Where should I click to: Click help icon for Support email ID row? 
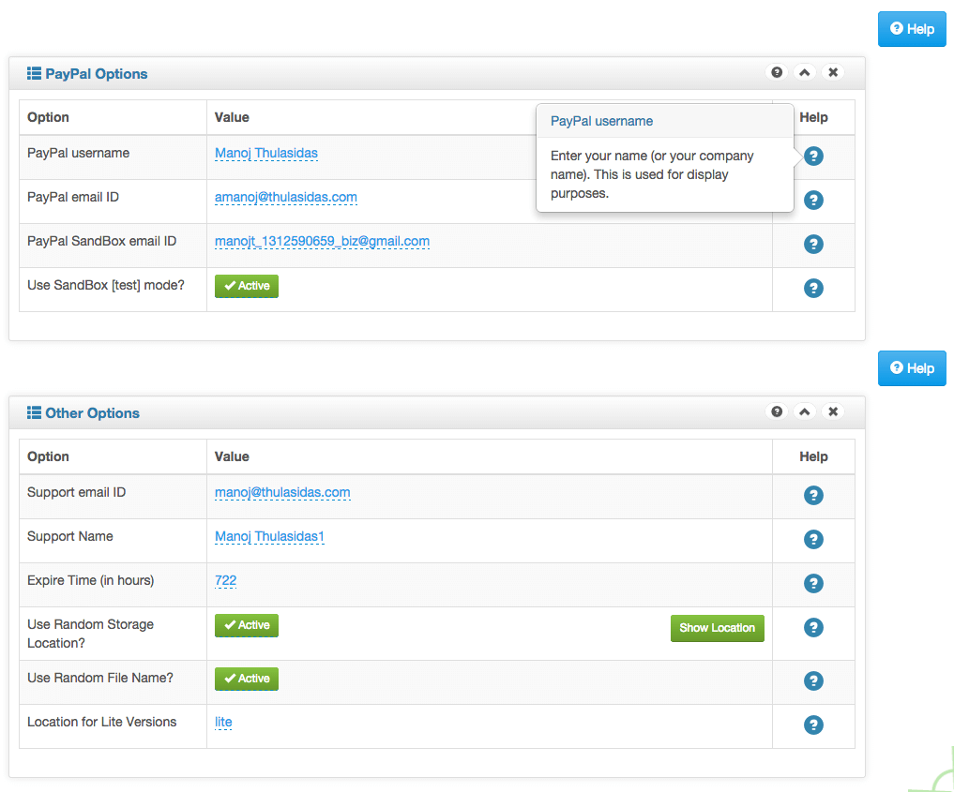813,496
